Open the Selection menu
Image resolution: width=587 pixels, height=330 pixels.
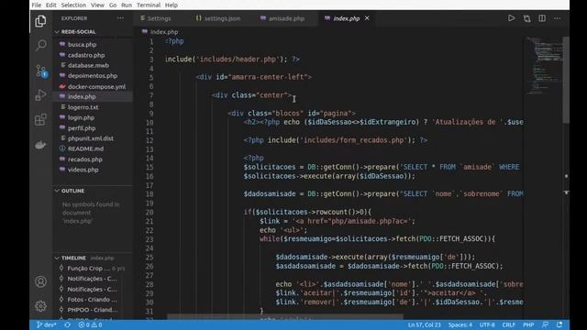[73, 5]
